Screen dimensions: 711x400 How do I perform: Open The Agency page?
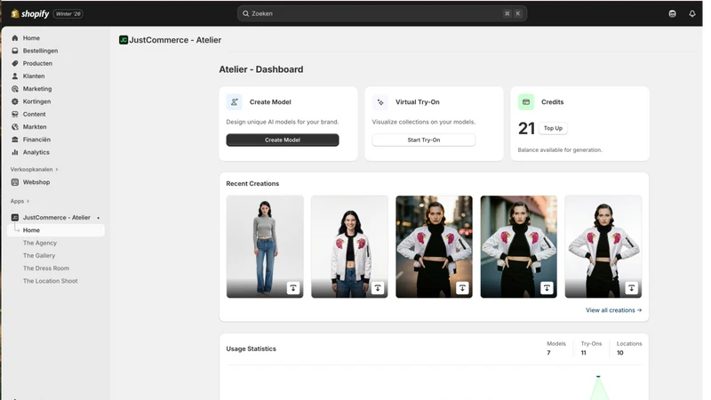[x=40, y=243]
